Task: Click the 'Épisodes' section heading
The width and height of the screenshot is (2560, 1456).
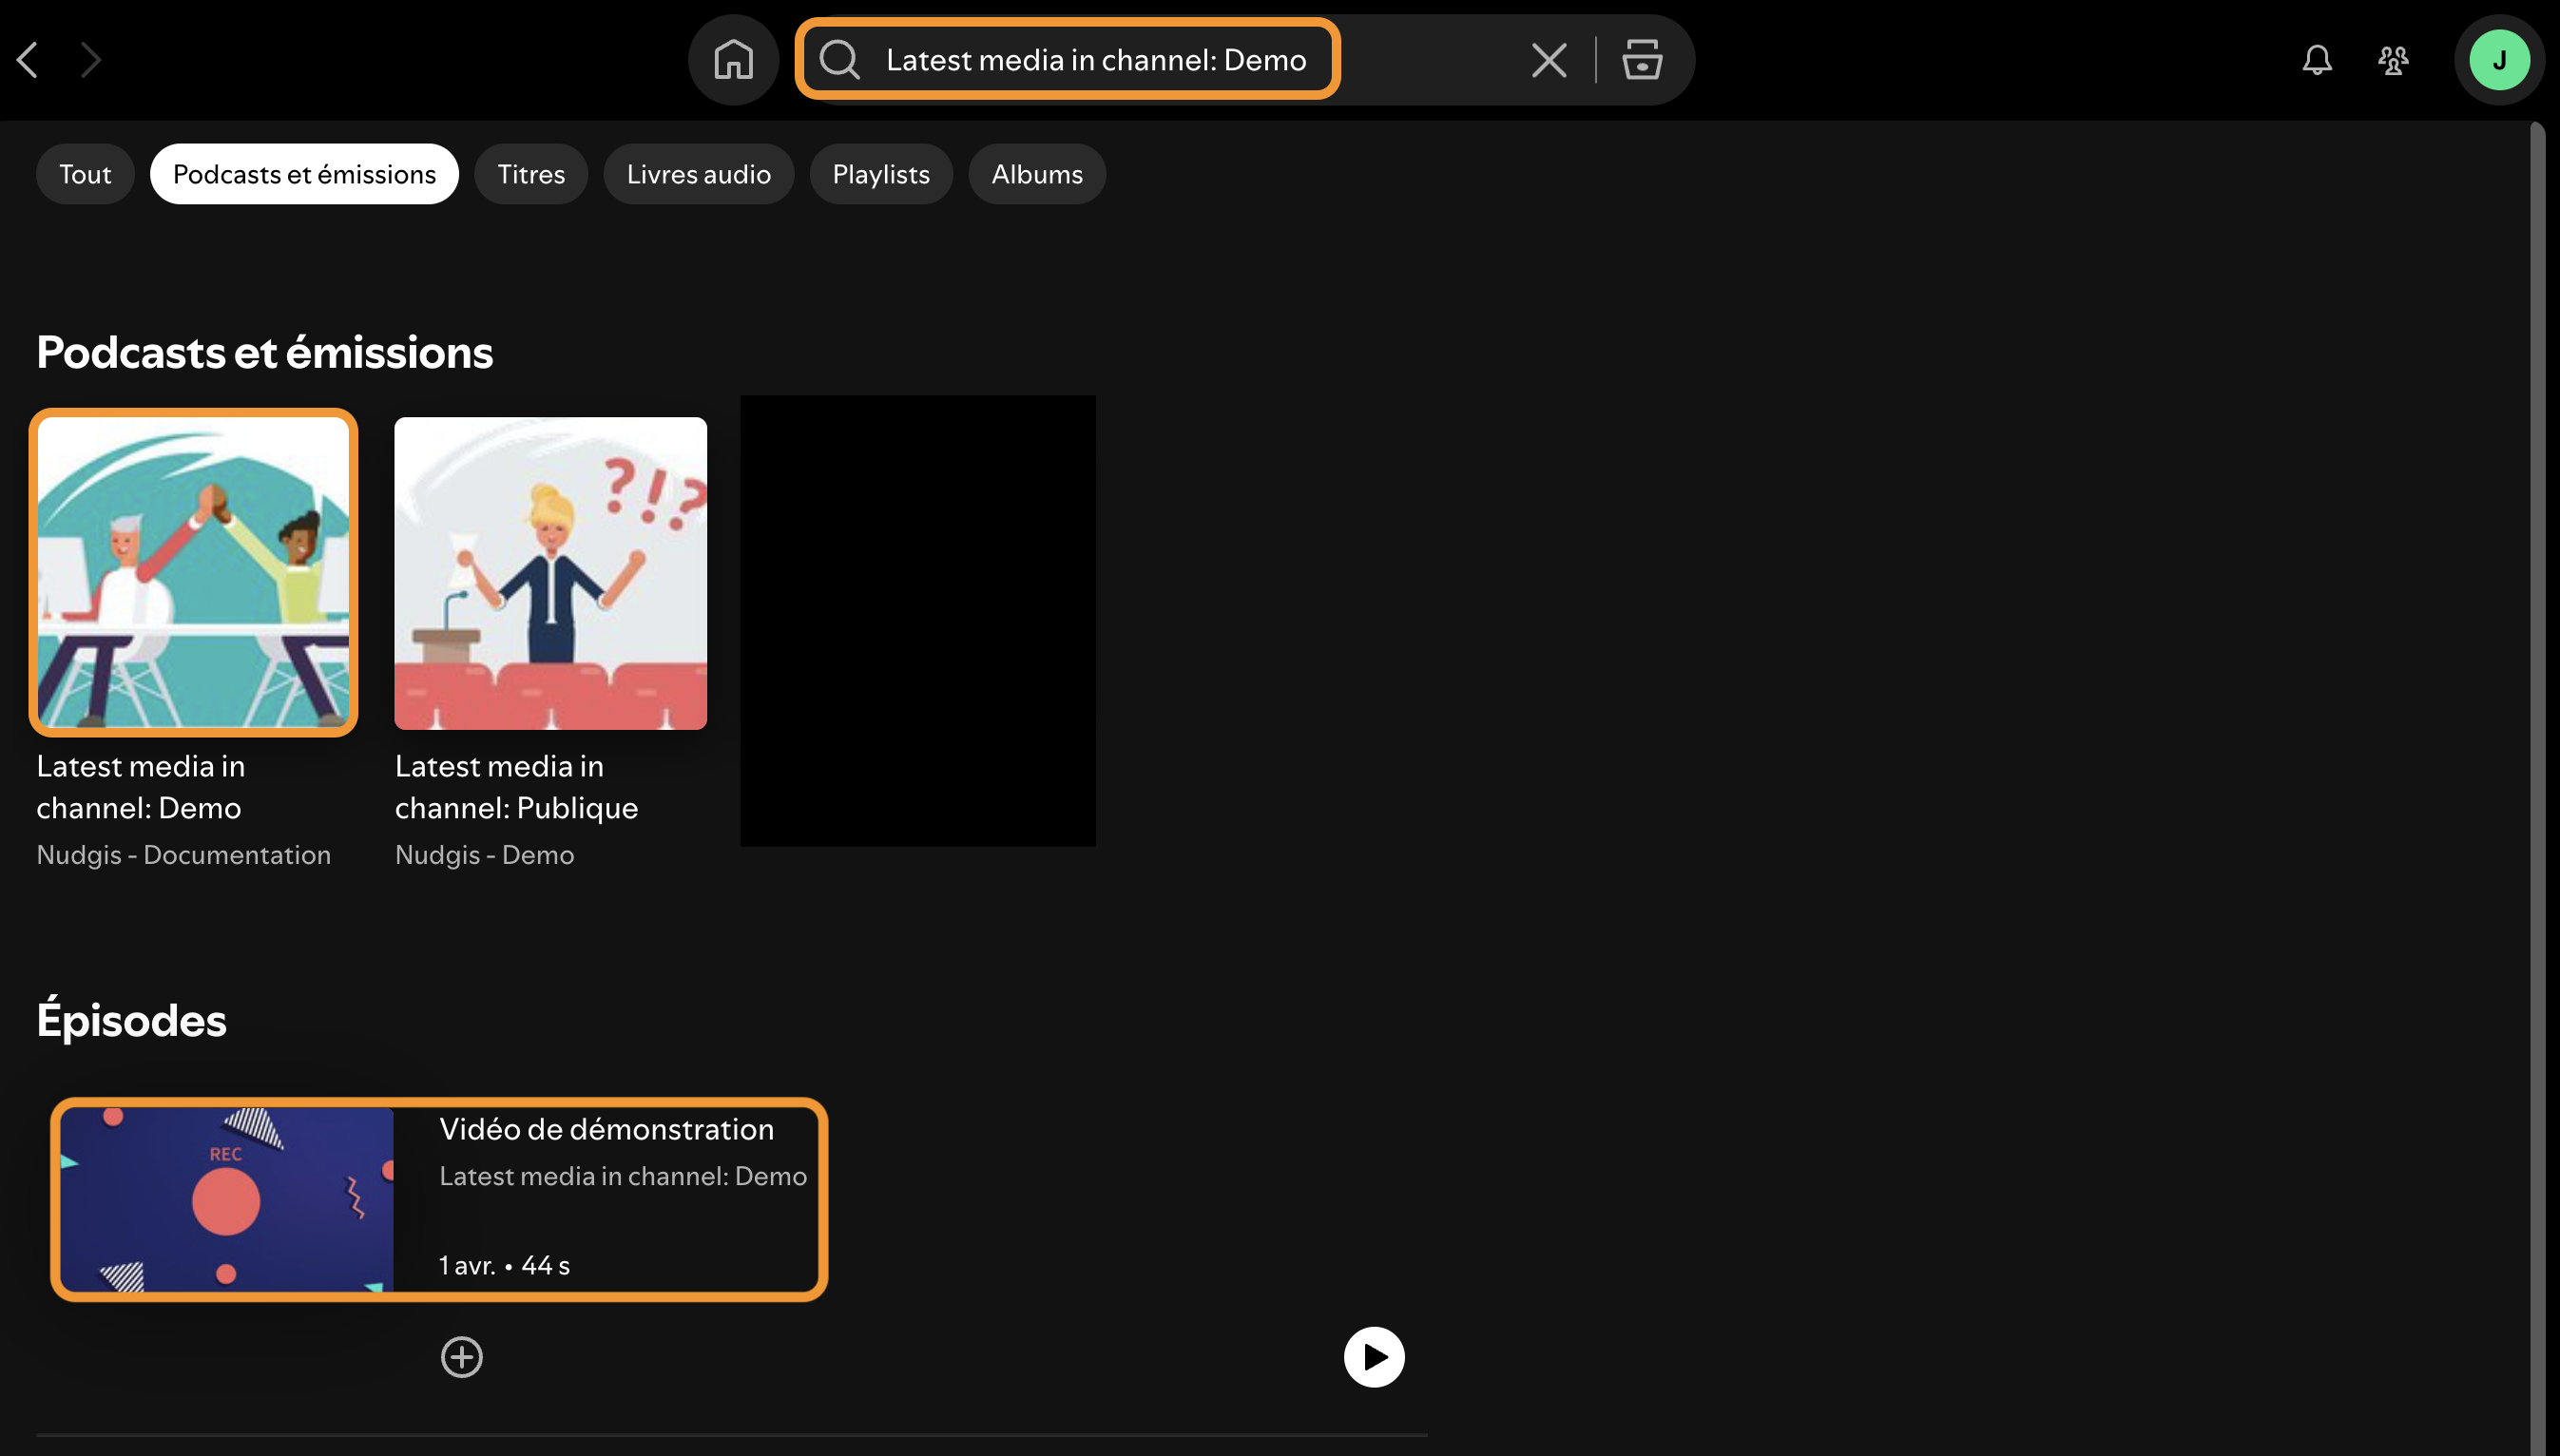Action: (132, 1020)
